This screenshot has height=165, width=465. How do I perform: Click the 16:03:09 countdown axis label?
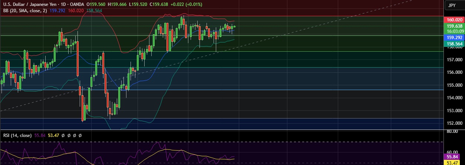pyautogui.click(x=454, y=31)
